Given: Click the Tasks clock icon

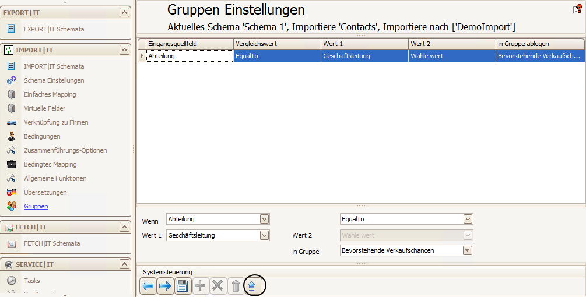Looking at the screenshot, I should click(12, 280).
